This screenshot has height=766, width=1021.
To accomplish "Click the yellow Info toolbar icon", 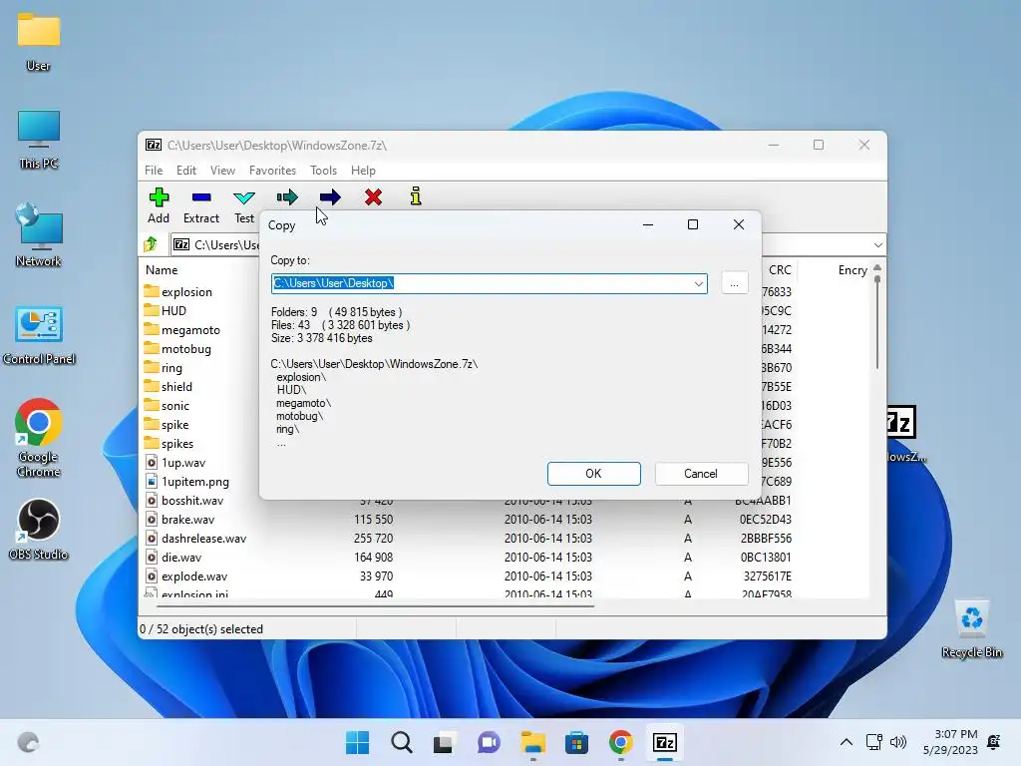I will point(416,196).
